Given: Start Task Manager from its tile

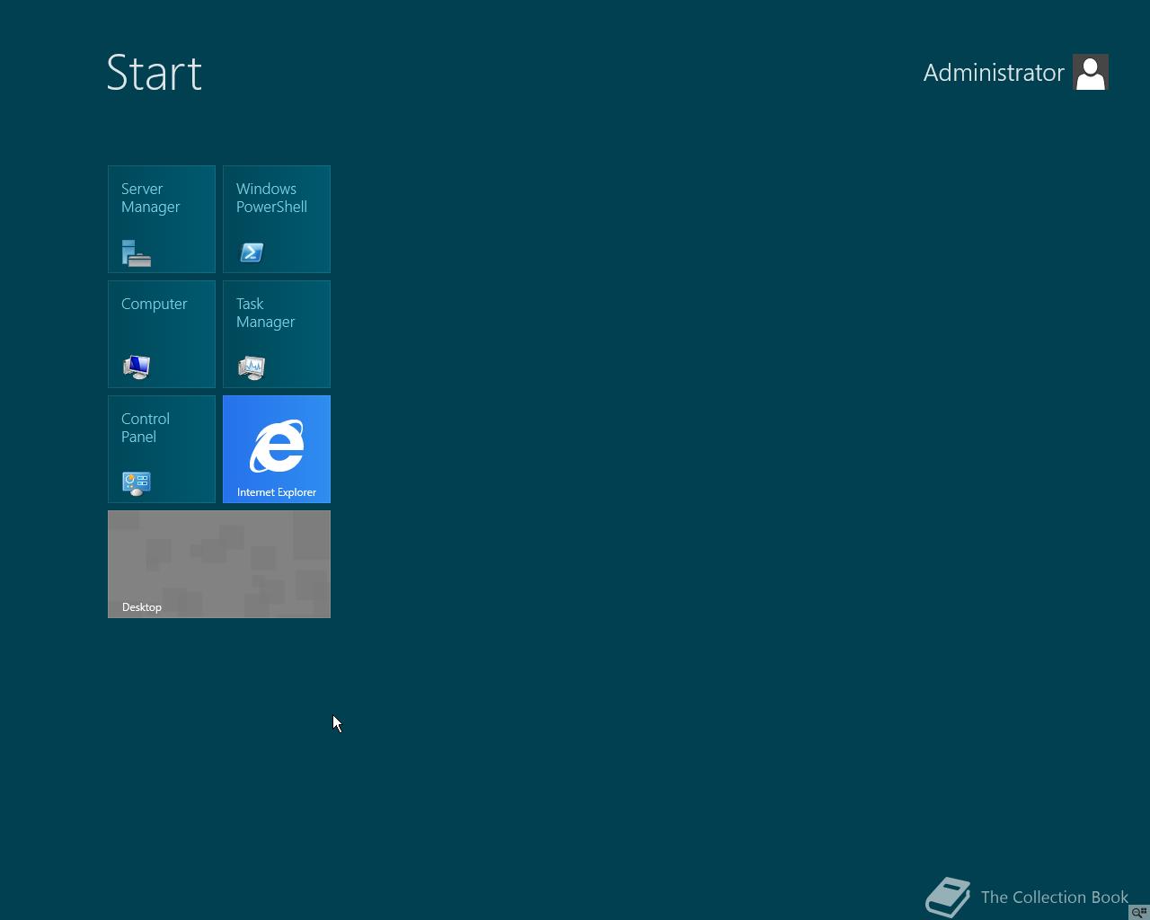Looking at the screenshot, I should [x=277, y=334].
